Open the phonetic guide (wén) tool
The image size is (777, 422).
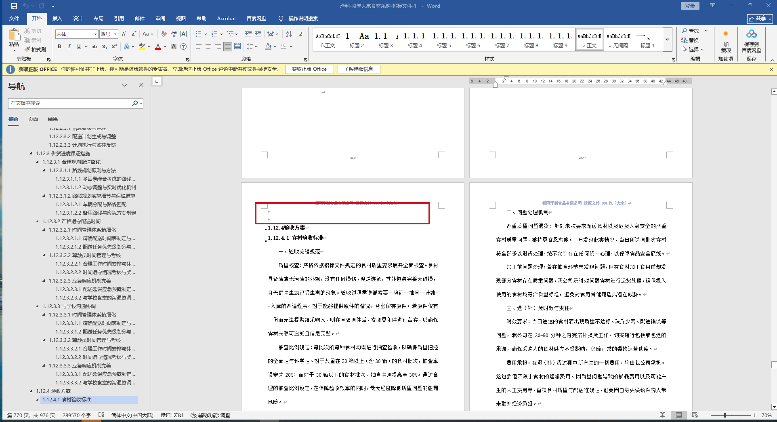coord(174,34)
